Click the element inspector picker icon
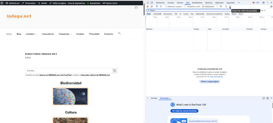Screen dimensions: 273x123 coord(148,3)
